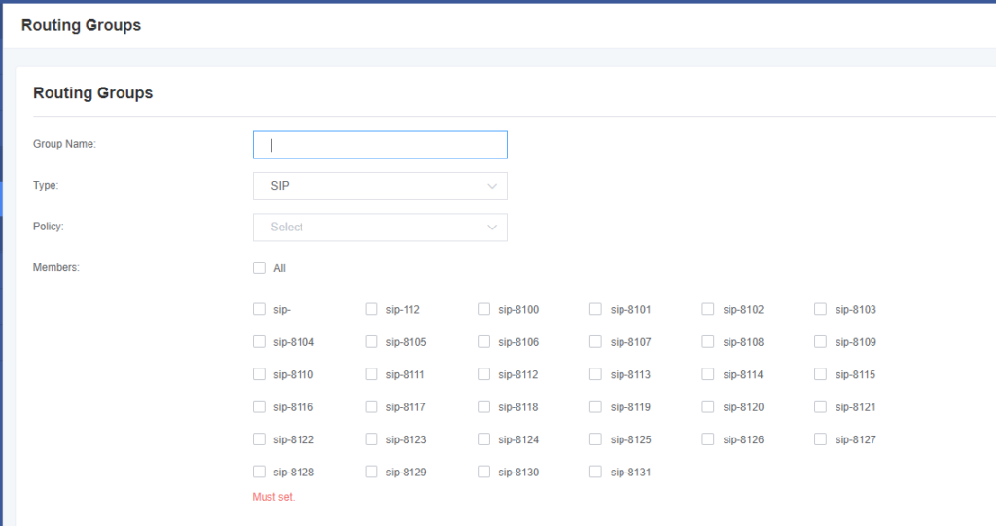Toggle the sip-8128 checkbox
The width and height of the screenshot is (996, 526).
coord(259,472)
